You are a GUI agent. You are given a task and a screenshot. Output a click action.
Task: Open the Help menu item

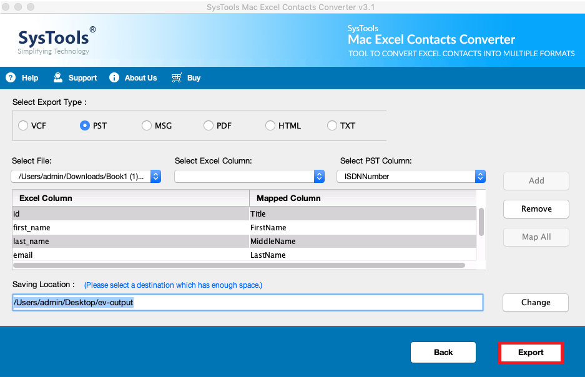(22, 77)
